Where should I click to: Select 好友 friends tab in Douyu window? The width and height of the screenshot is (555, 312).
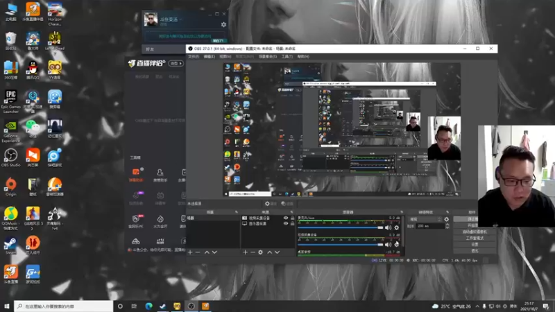150,49
